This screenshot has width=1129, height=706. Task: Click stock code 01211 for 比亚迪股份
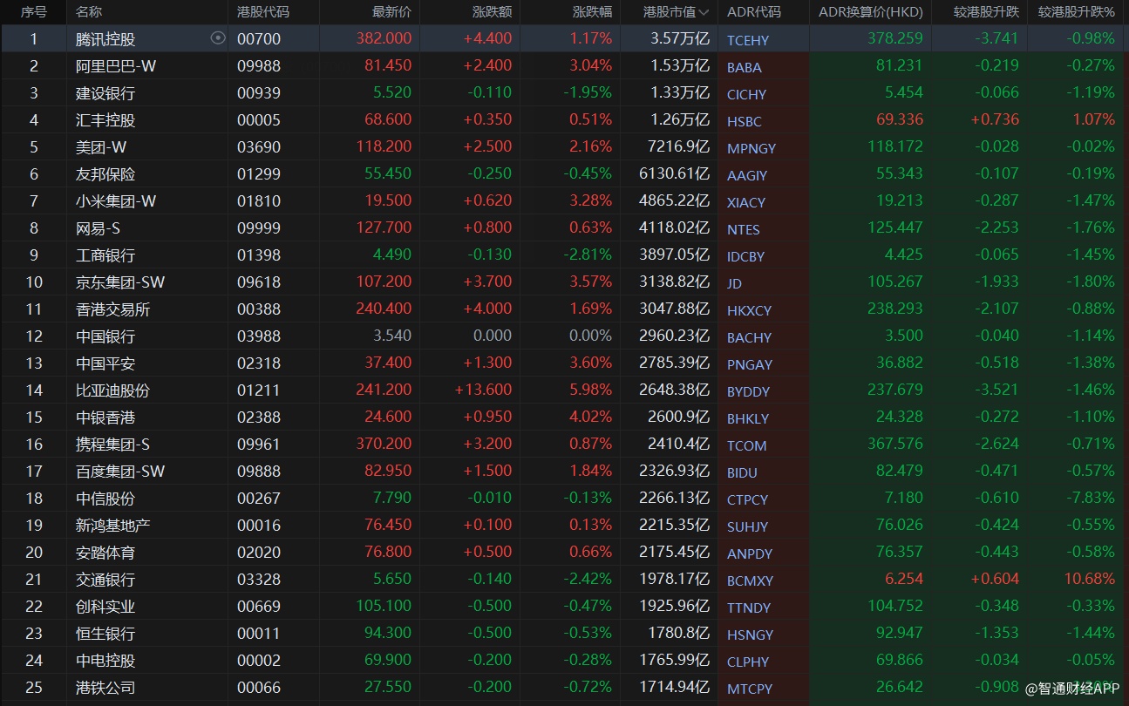259,390
